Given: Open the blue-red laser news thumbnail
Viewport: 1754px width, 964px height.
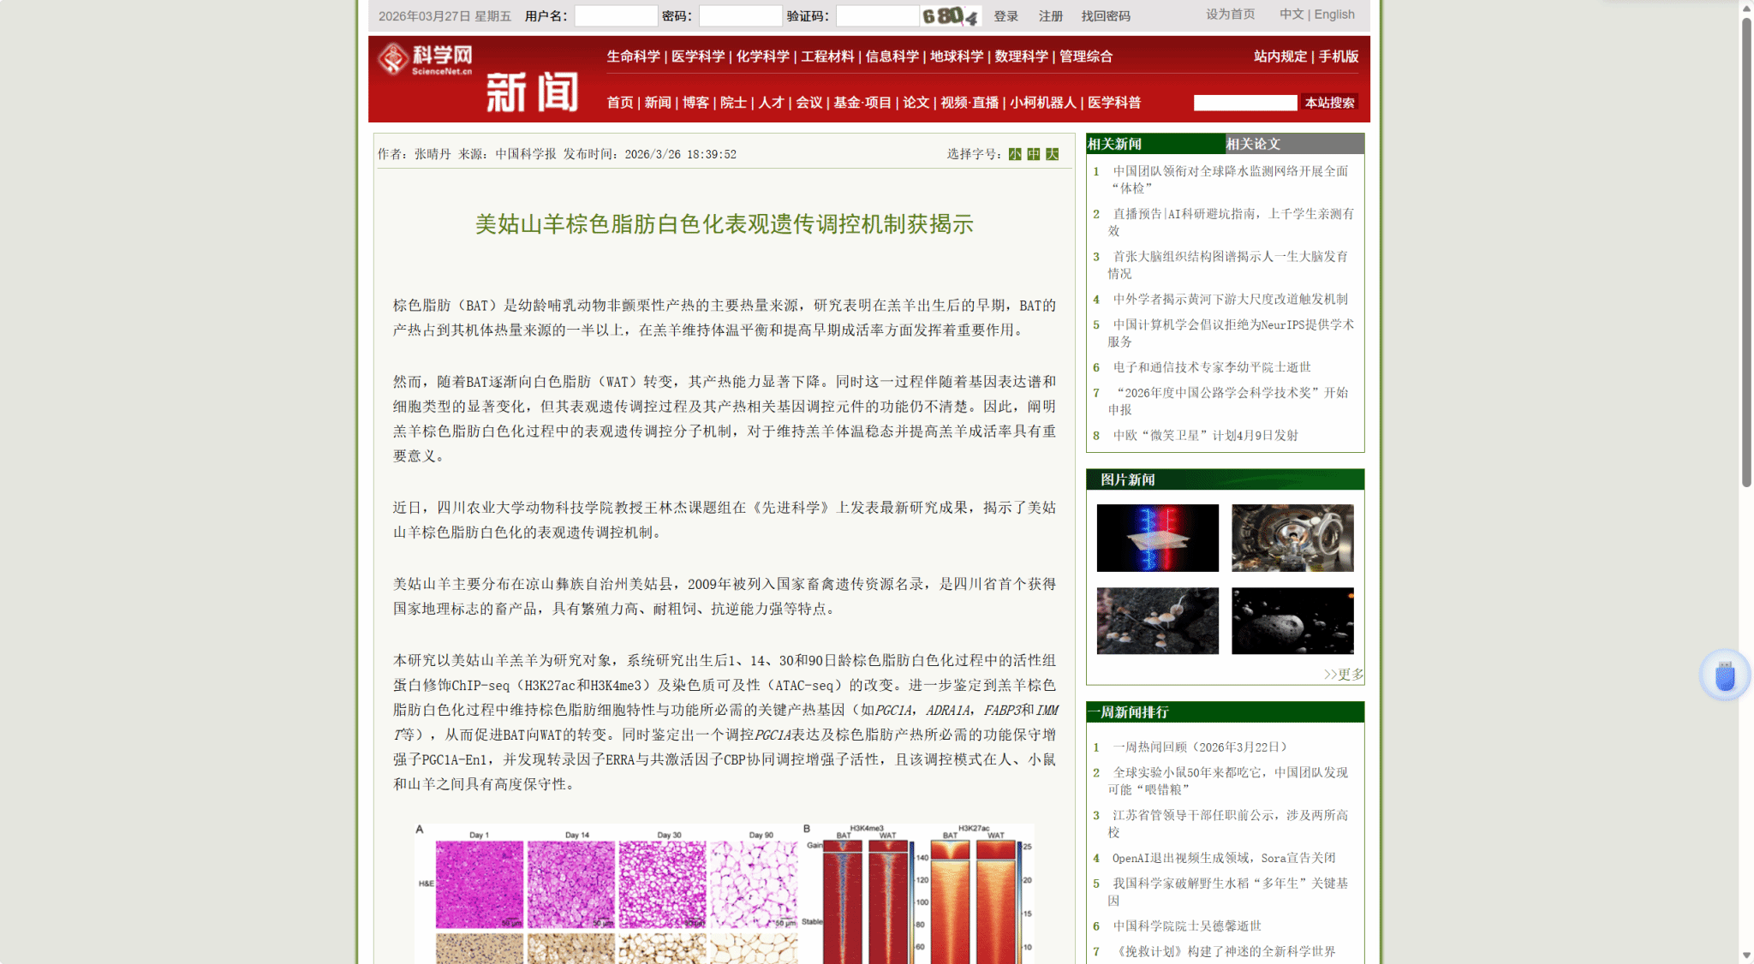Looking at the screenshot, I should pos(1157,538).
